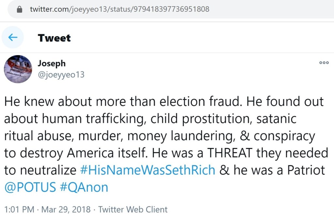Click the lock icon in address bar
This screenshot has width=334, height=220.
click(x=20, y=9)
